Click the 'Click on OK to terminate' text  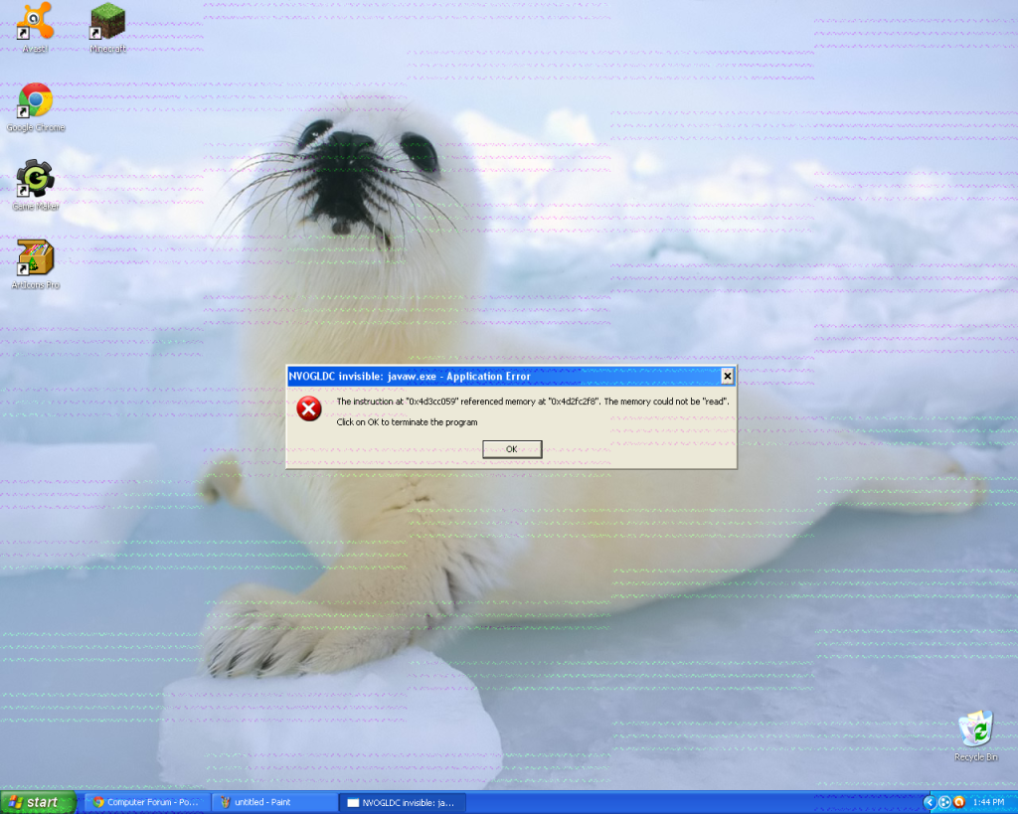click(407, 422)
